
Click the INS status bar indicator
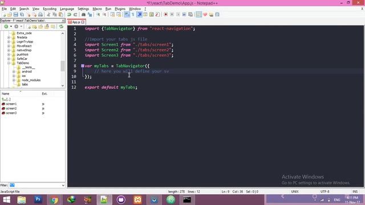click(355, 192)
